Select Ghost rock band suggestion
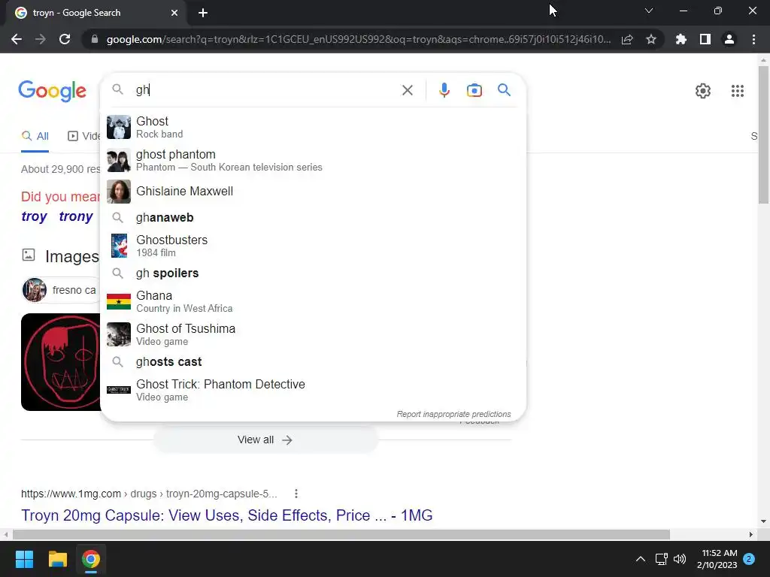 tap(313, 127)
